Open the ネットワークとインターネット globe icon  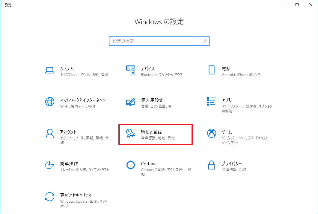(50, 102)
